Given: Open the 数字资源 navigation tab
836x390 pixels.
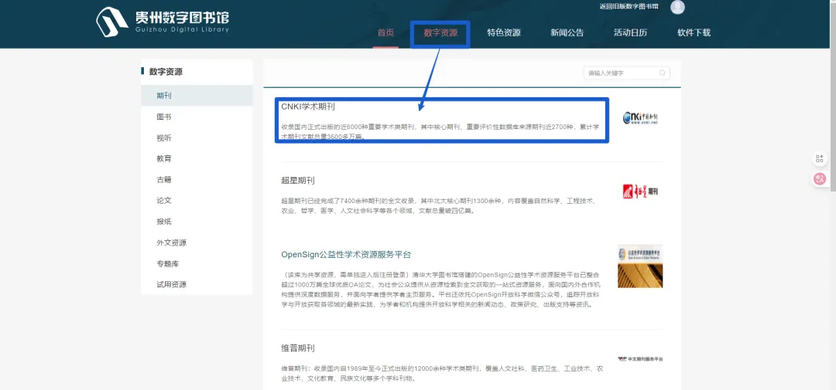Looking at the screenshot, I should click(x=440, y=32).
